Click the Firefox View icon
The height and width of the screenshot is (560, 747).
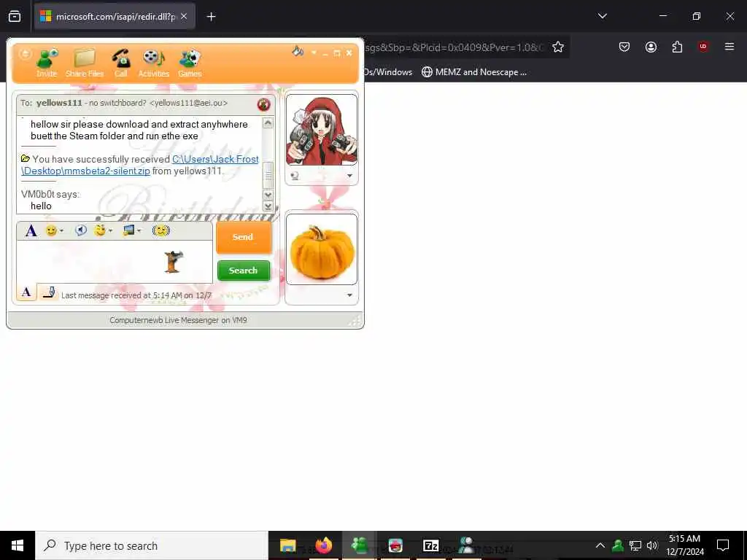coord(15,17)
